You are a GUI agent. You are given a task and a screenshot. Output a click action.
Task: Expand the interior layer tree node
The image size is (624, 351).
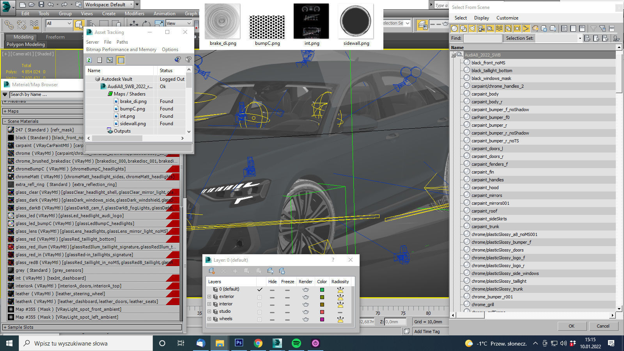pyautogui.click(x=209, y=304)
